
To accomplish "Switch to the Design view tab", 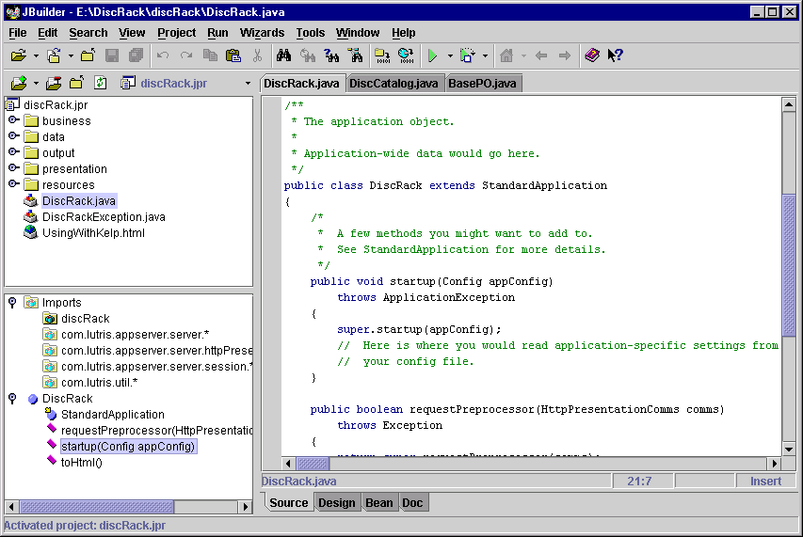I will tap(336, 503).
